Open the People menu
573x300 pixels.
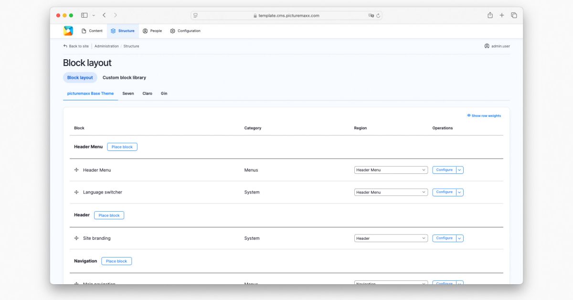[x=152, y=31]
